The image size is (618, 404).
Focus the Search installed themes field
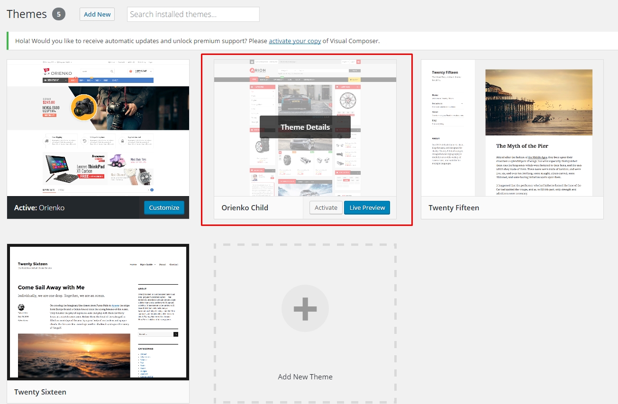193,14
